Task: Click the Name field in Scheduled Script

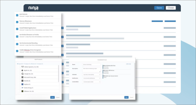Action: tap(91, 65)
